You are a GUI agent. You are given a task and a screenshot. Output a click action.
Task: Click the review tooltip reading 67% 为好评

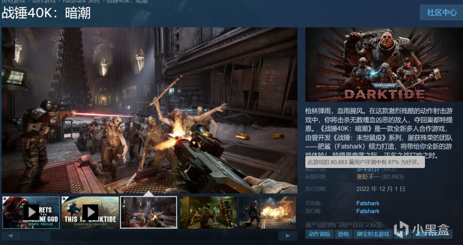point(365,162)
